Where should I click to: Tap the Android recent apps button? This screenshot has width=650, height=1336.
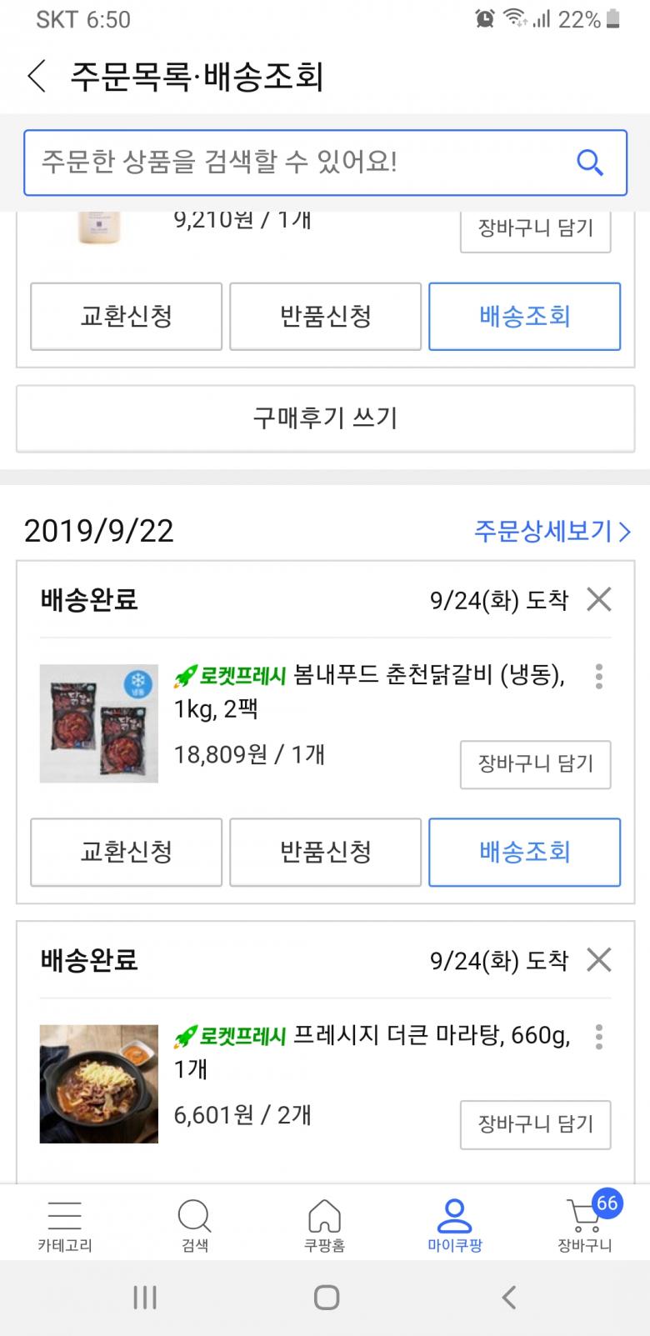(x=145, y=1297)
